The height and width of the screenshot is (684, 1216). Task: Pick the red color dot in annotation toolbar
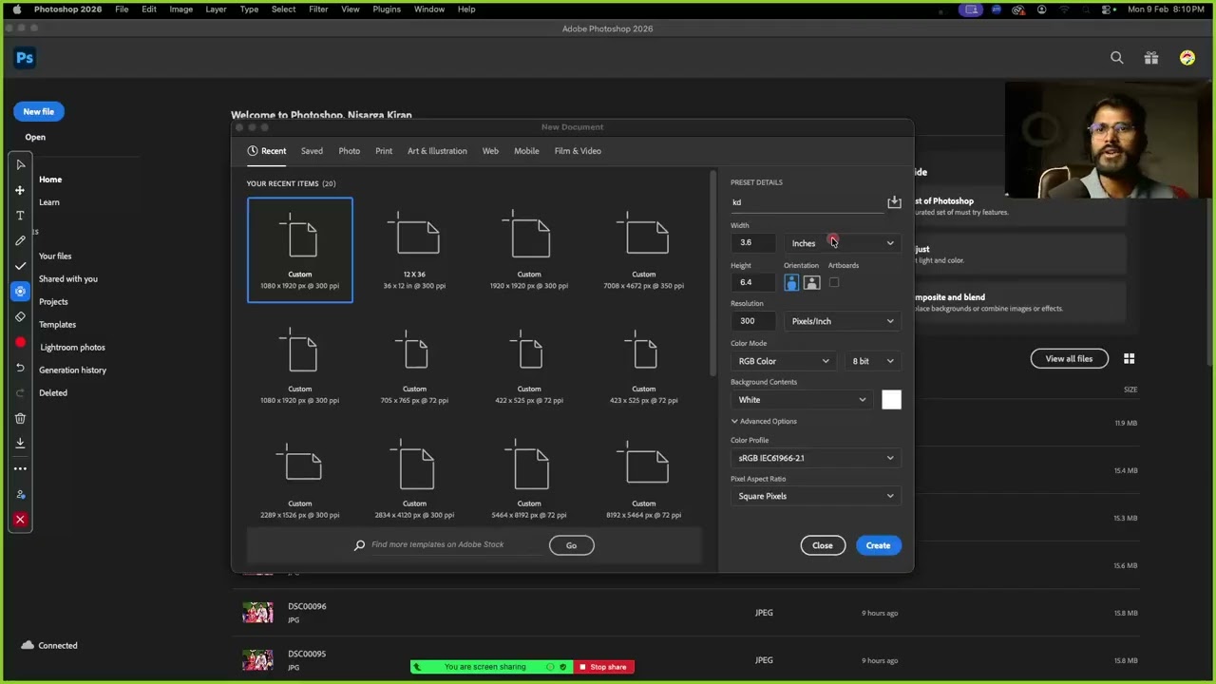tap(20, 342)
